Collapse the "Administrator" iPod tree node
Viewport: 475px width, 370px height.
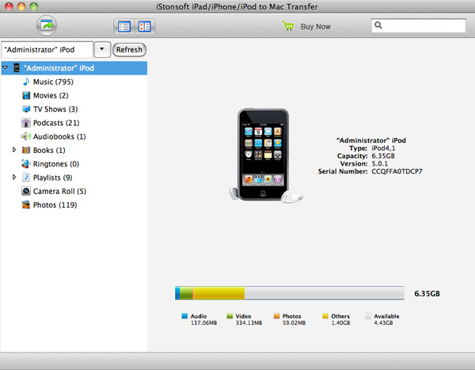tap(6, 68)
